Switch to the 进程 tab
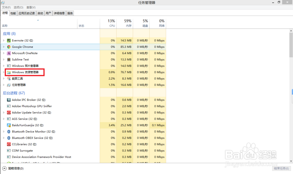293x174 pixels. click(5, 13)
